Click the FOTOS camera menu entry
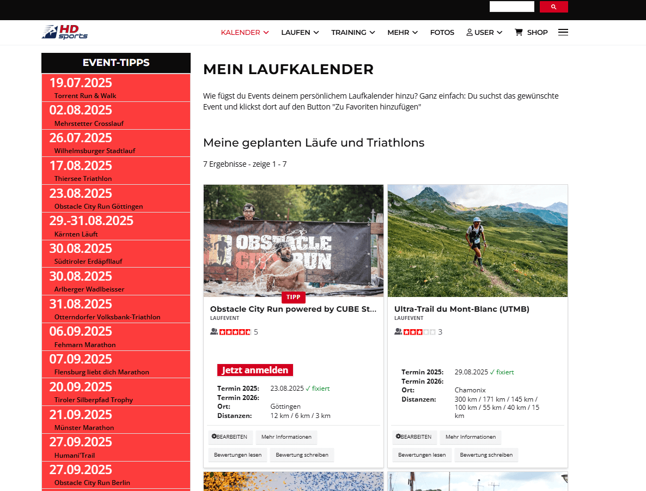This screenshot has width=646, height=491. pos(442,32)
